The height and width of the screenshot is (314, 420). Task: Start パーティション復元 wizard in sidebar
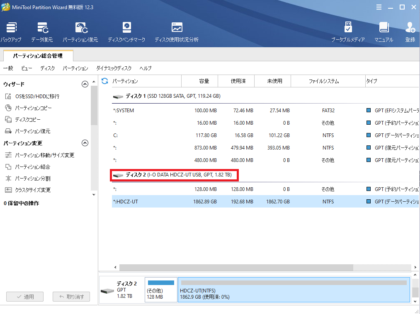(28, 131)
